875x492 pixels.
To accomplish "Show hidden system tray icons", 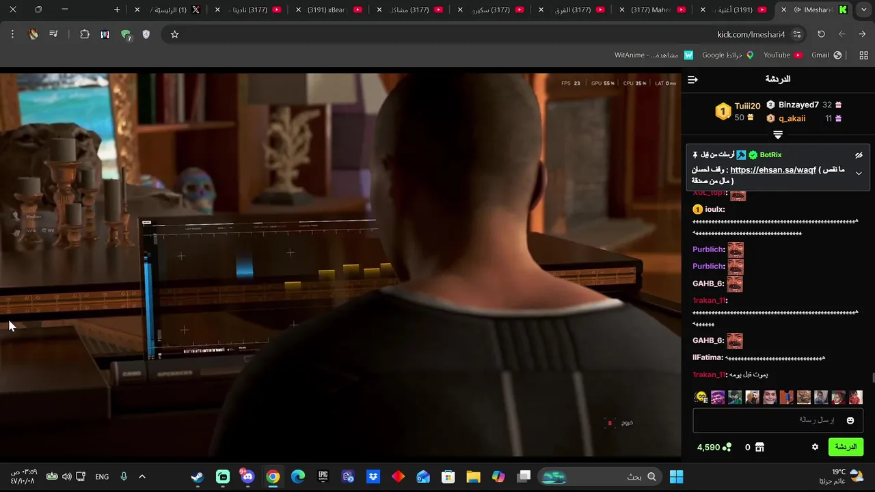I will [142, 476].
